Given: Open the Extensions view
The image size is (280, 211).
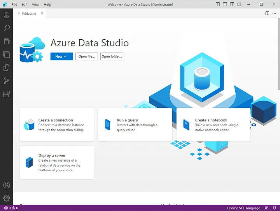Looking at the screenshot, I should (6, 94).
